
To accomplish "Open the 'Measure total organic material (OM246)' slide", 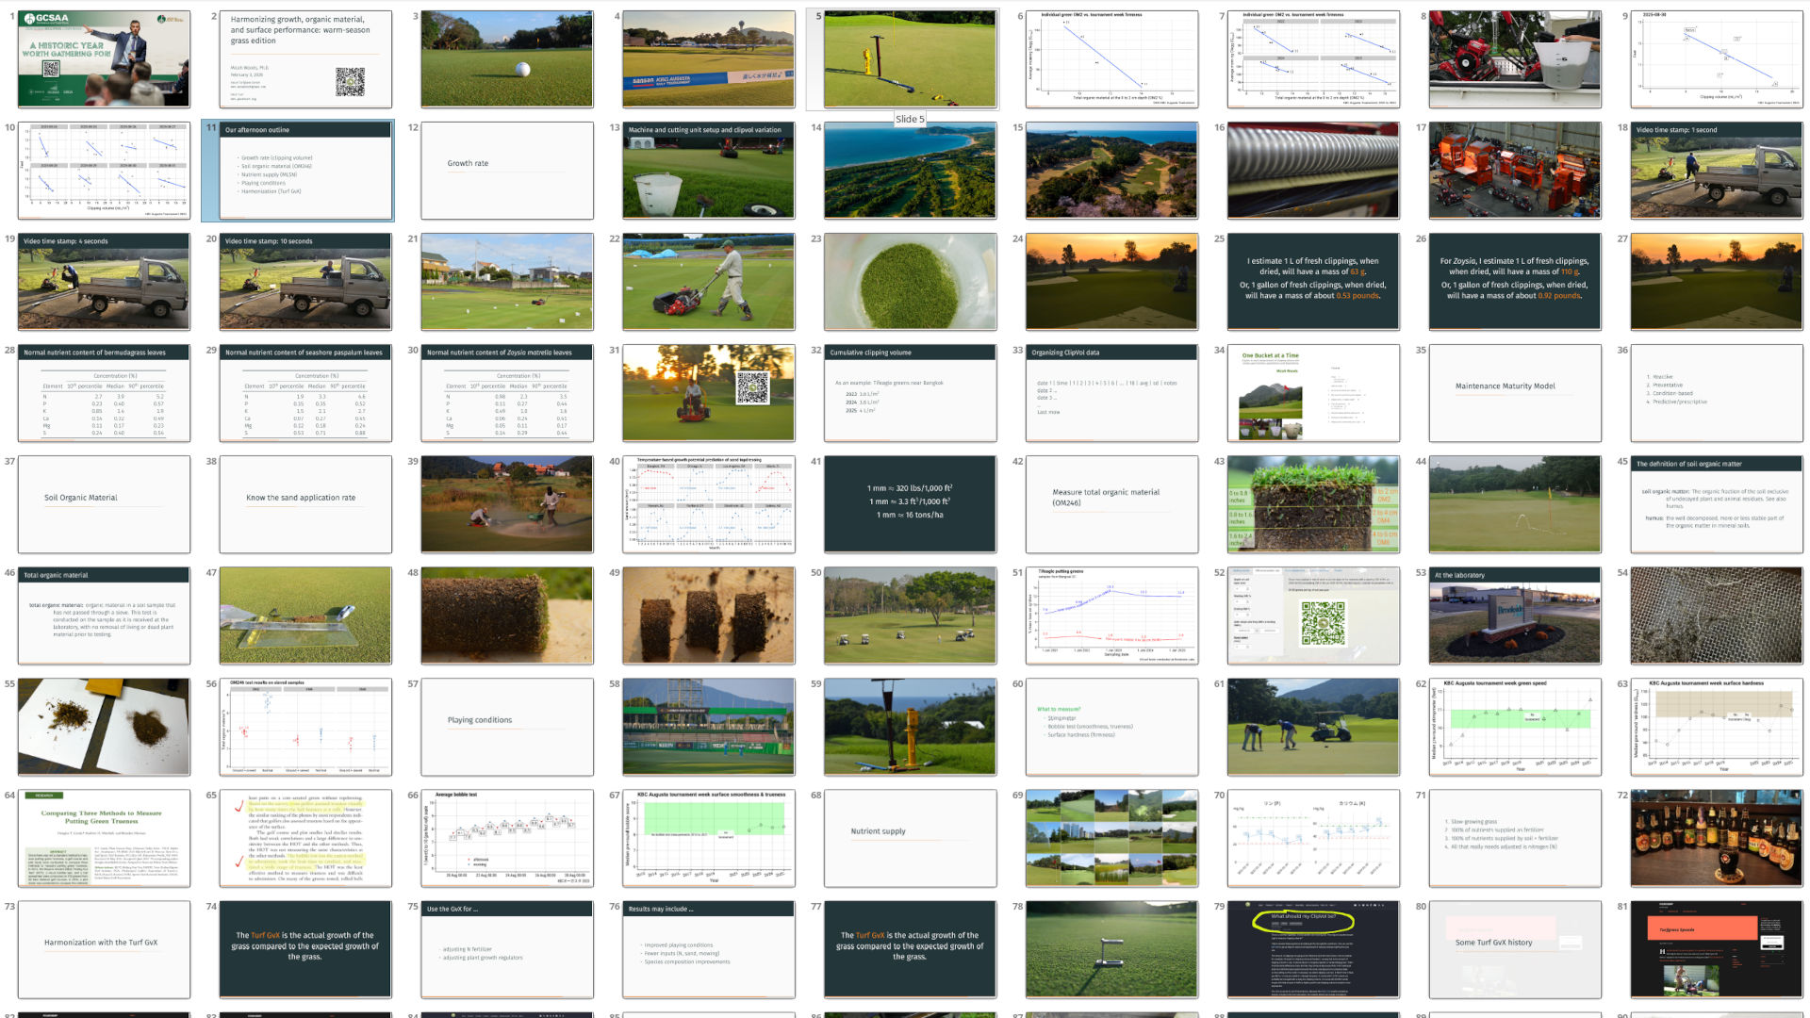I will 1111,503.
